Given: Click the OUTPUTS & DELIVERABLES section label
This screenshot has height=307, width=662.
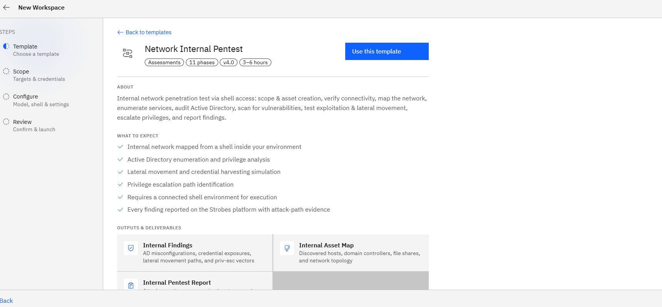Looking at the screenshot, I should click(149, 228).
